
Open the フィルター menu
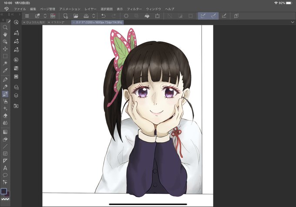point(134,9)
